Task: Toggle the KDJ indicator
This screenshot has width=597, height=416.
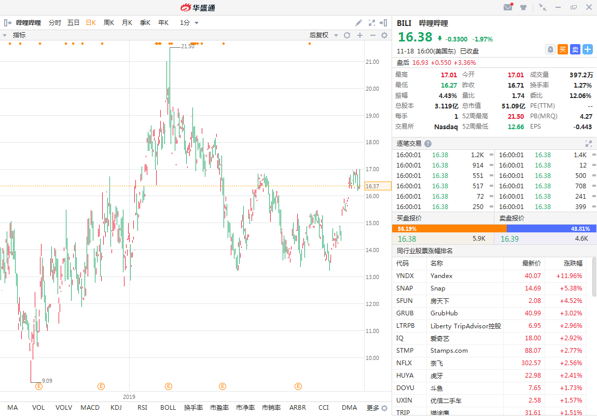Action: click(x=116, y=408)
